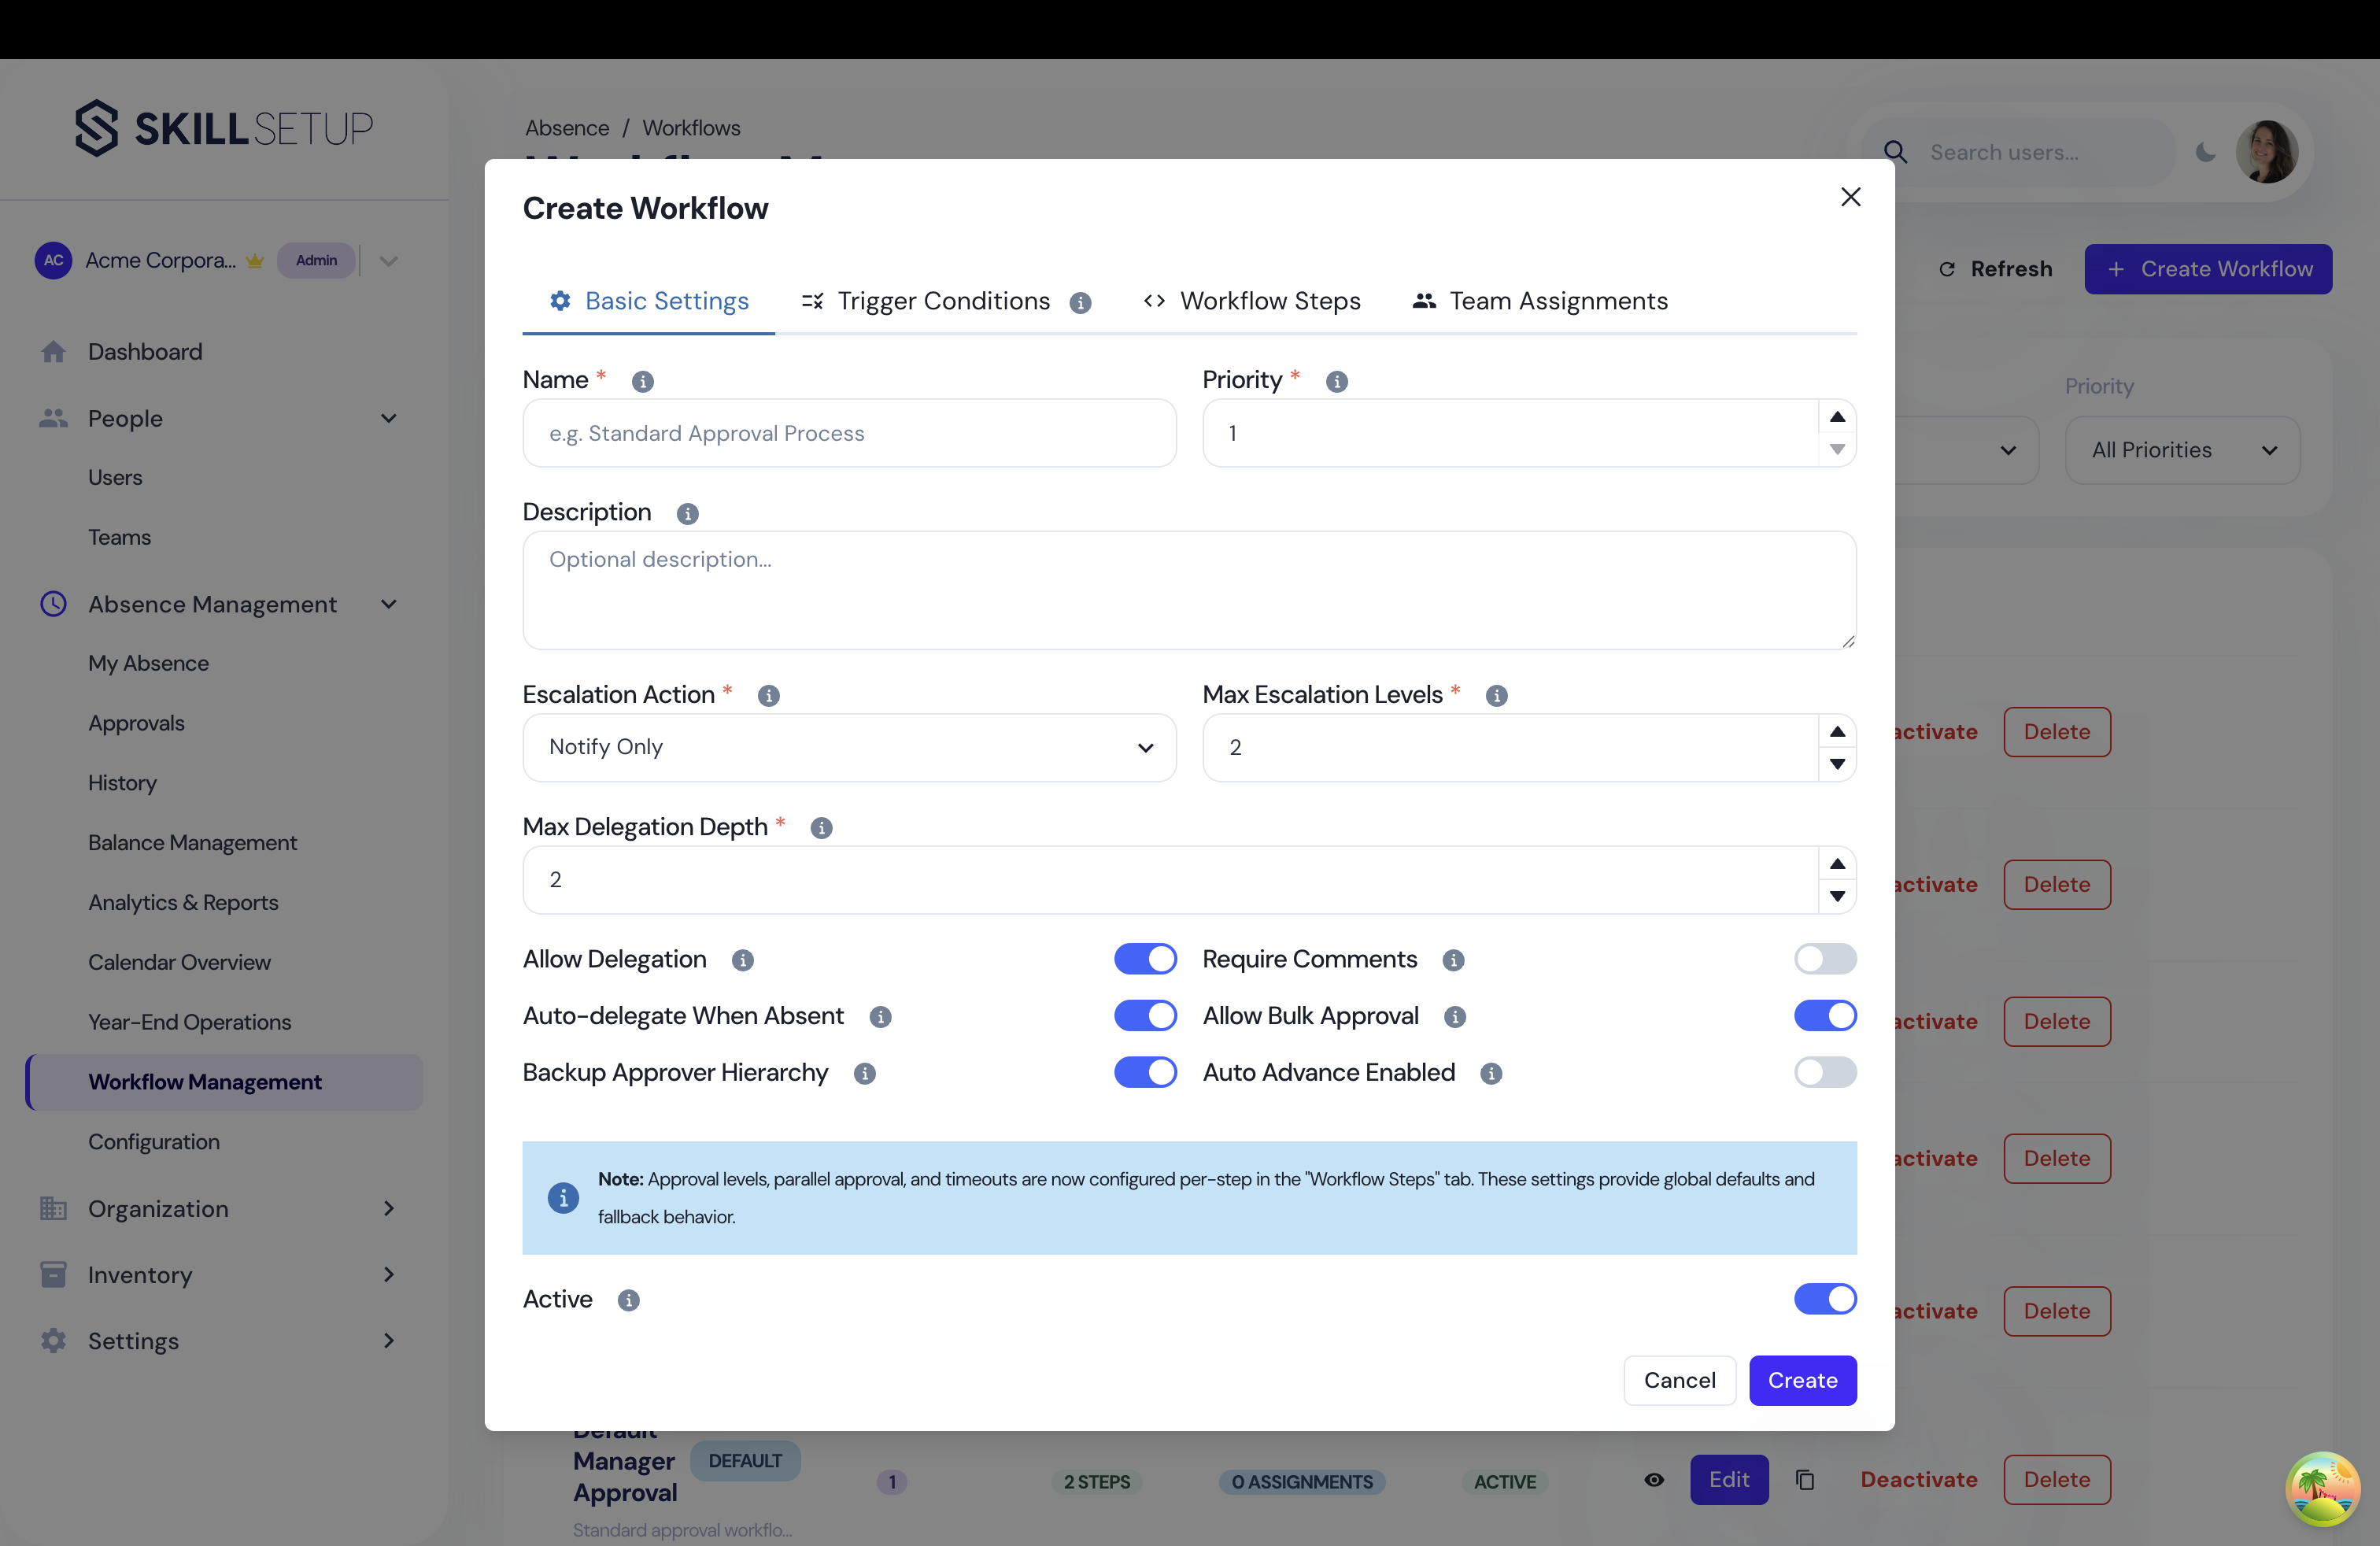Toggle dark mode with the moon icon

pos(2206,151)
